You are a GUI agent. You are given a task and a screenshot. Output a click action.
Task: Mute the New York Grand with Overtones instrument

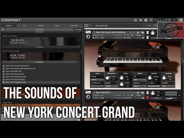(148, 38)
